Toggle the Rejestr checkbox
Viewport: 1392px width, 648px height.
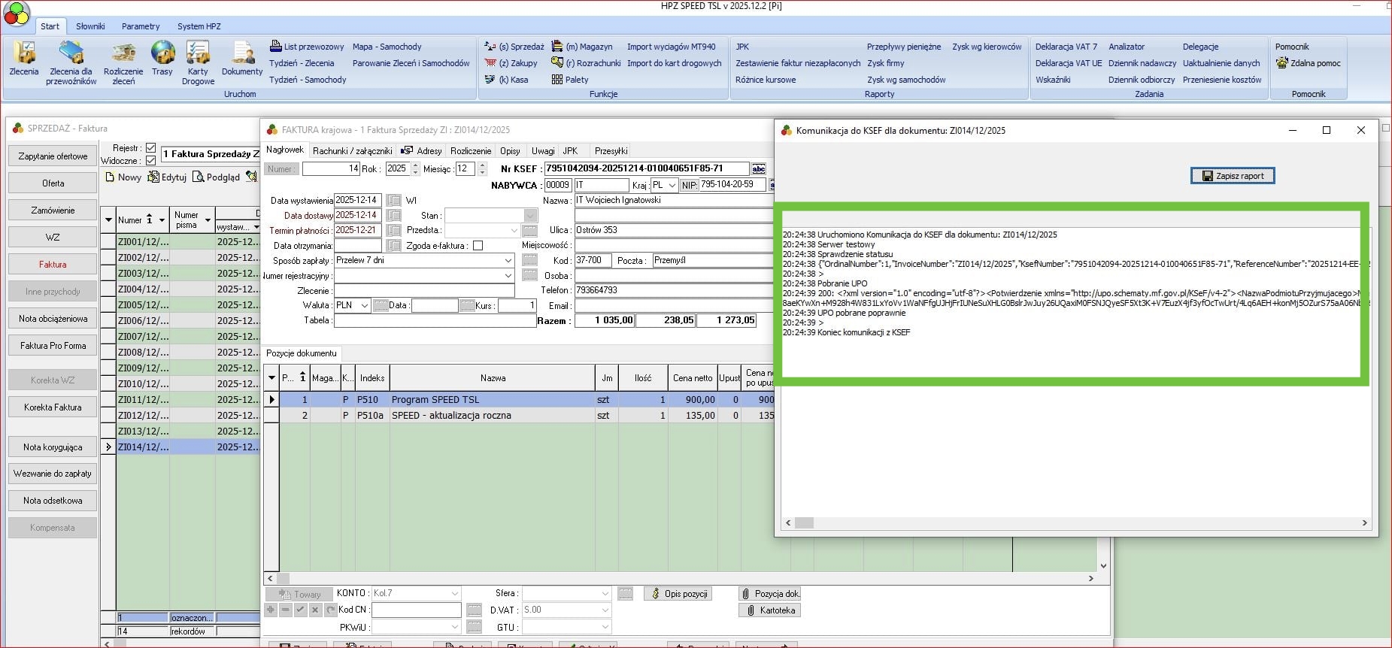150,148
